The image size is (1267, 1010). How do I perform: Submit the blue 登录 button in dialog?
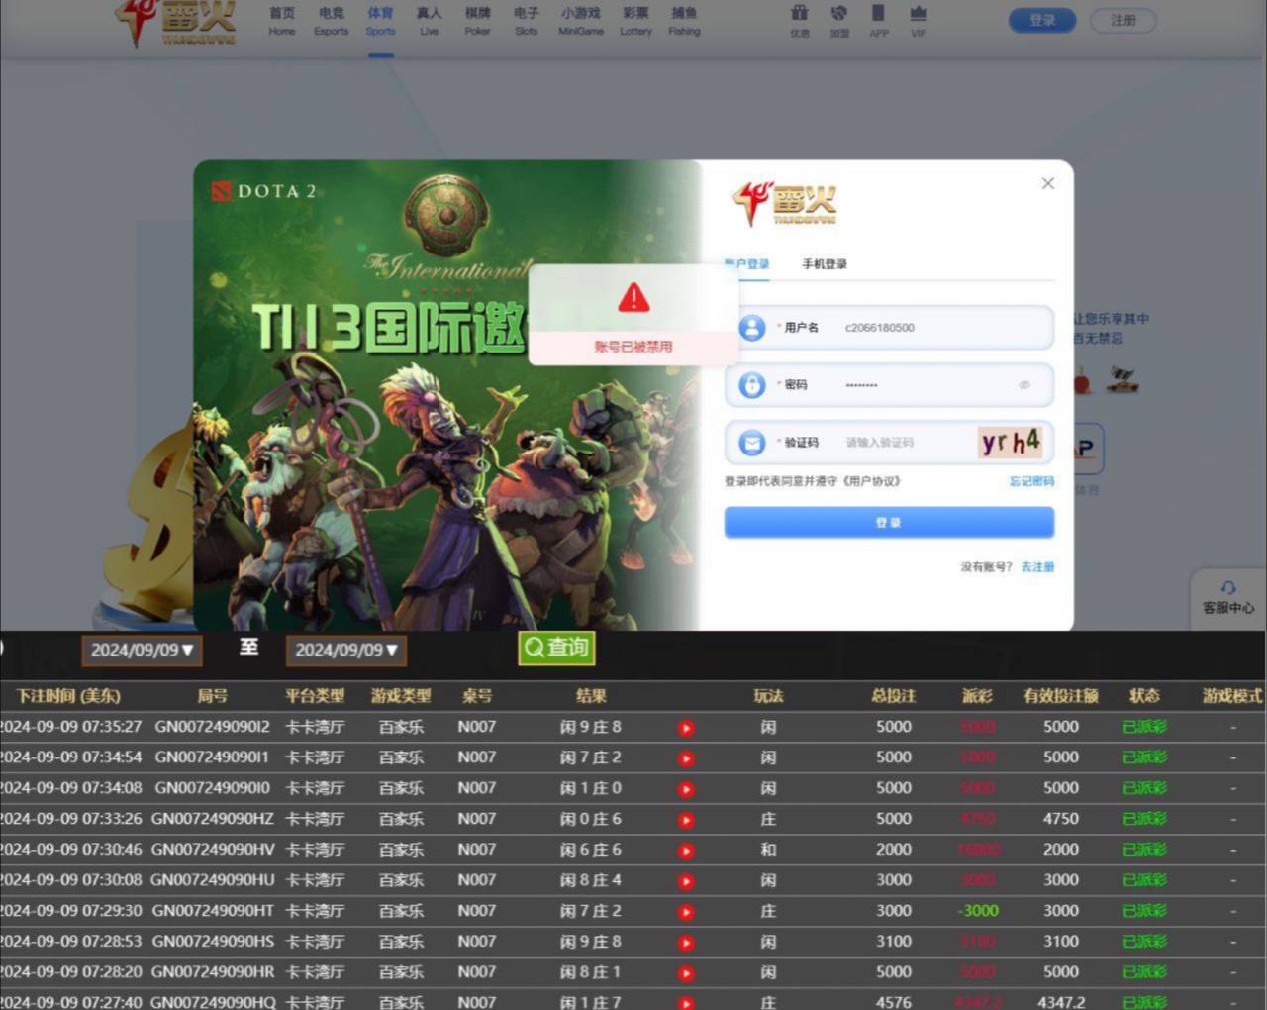889,523
